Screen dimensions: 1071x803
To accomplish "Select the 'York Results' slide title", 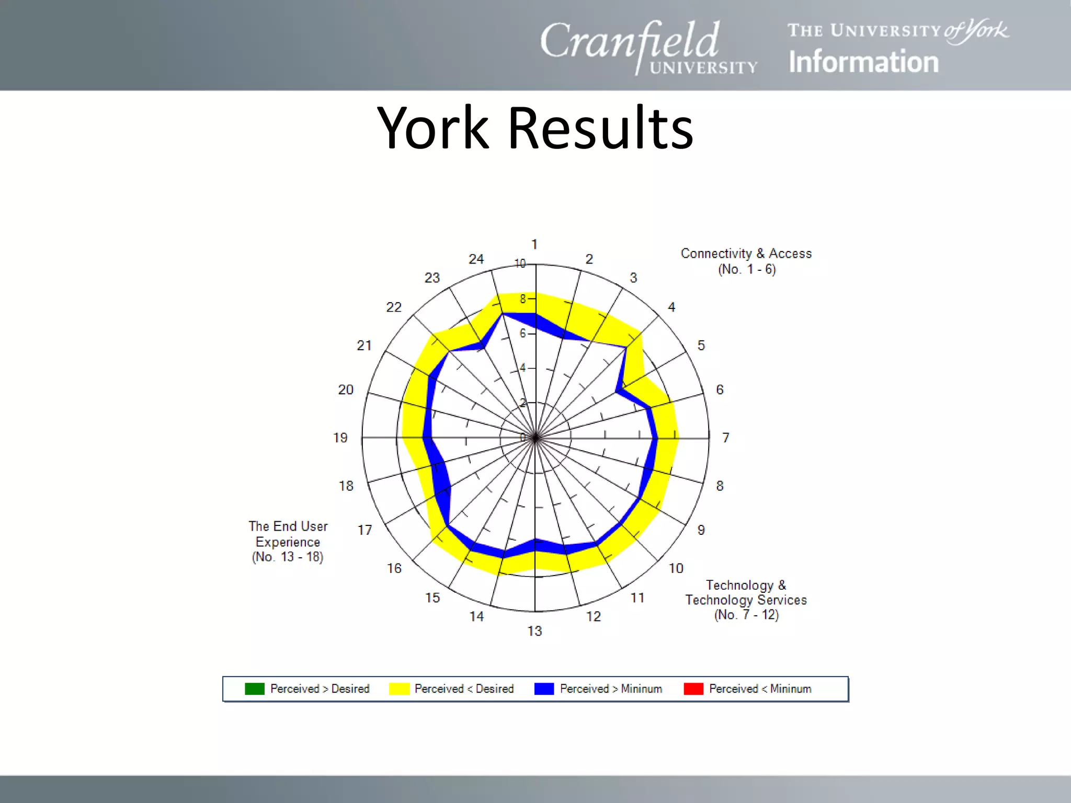I will [x=535, y=128].
